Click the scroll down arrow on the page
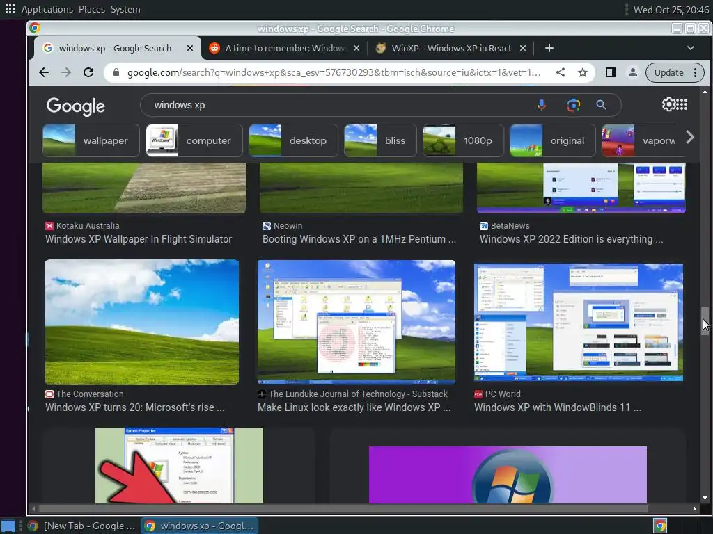Screen dimensions: 713x534 click(705, 498)
